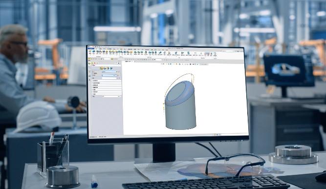
Task: Open the dropdown at the panel's bottom row
Action: [x=111, y=96]
